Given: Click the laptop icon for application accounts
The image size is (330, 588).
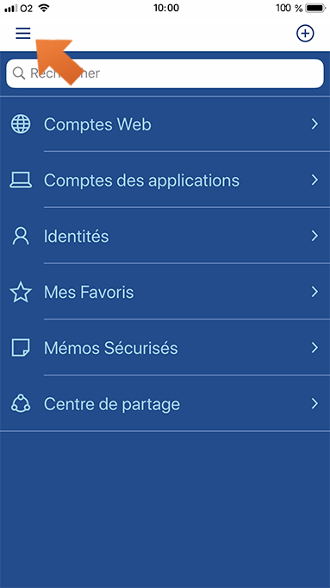Looking at the screenshot, I should coord(21,180).
